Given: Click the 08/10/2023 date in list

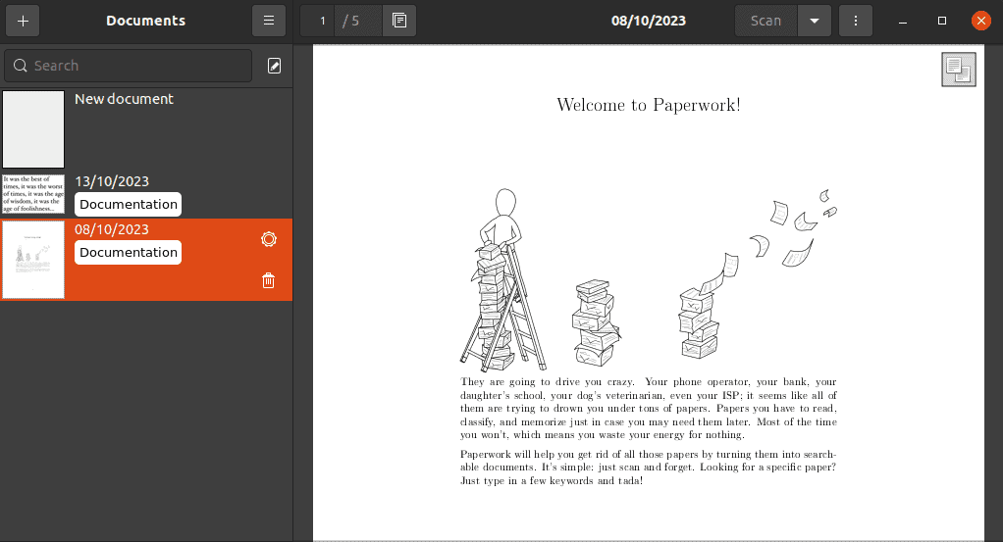Looking at the screenshot, I should tap(111, 229).
